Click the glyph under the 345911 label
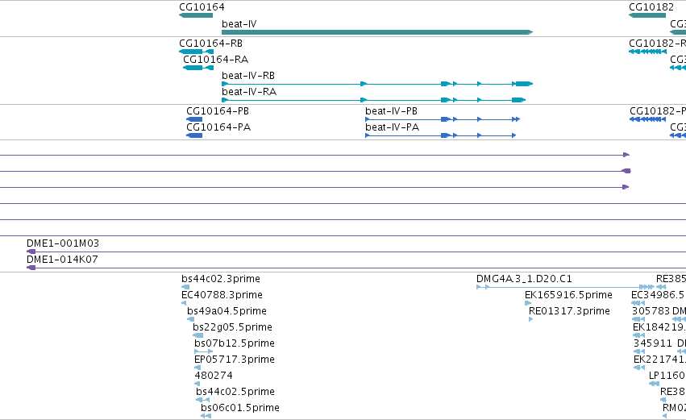Screen dimensions: 686x420 point(639,351)
